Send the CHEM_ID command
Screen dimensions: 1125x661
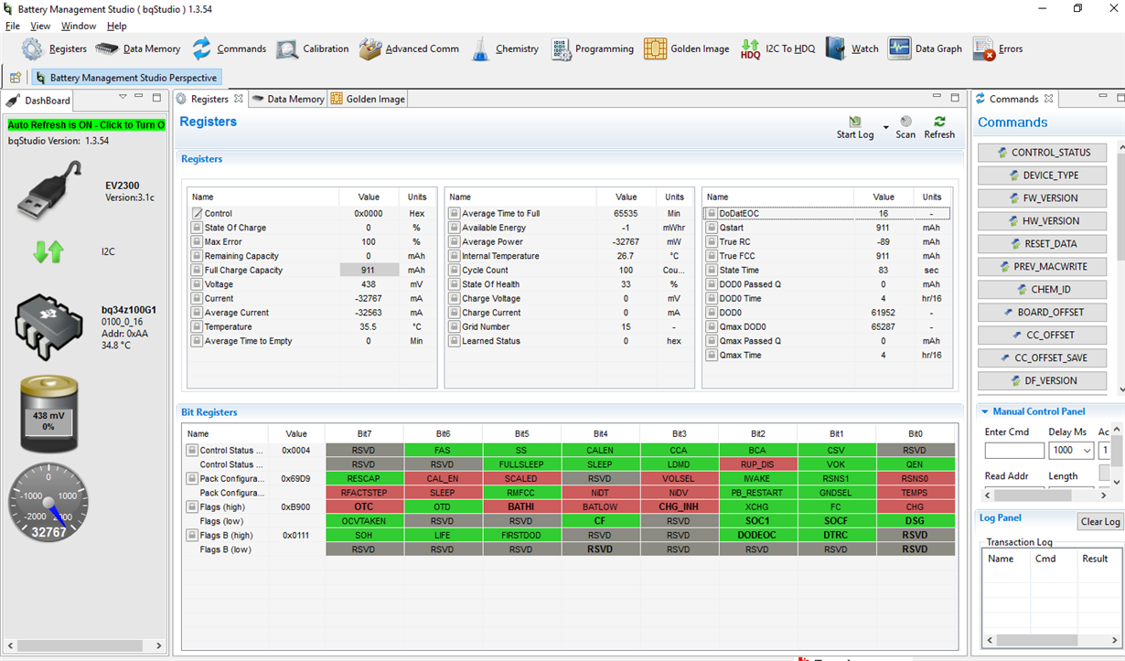(1042, 290)
